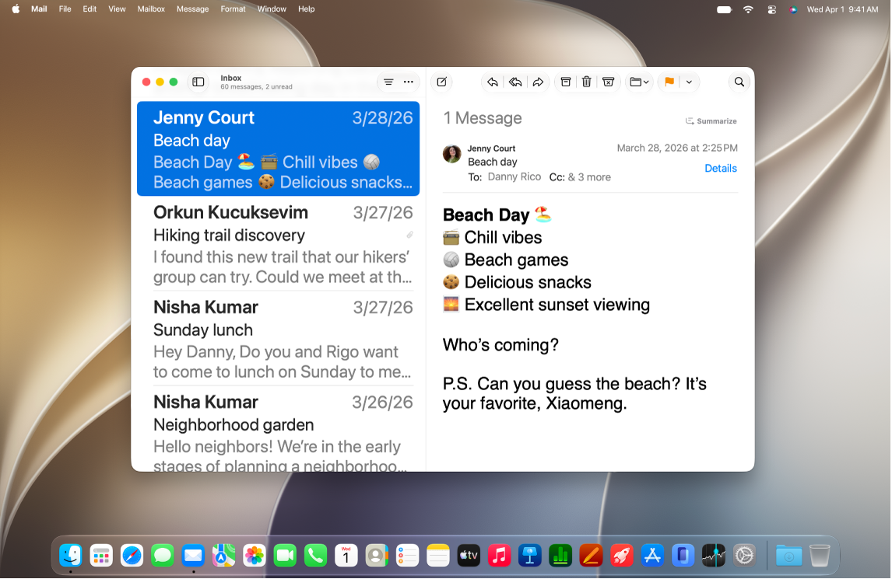
Task: Compose a new message
Action: (x=441, y=82)
